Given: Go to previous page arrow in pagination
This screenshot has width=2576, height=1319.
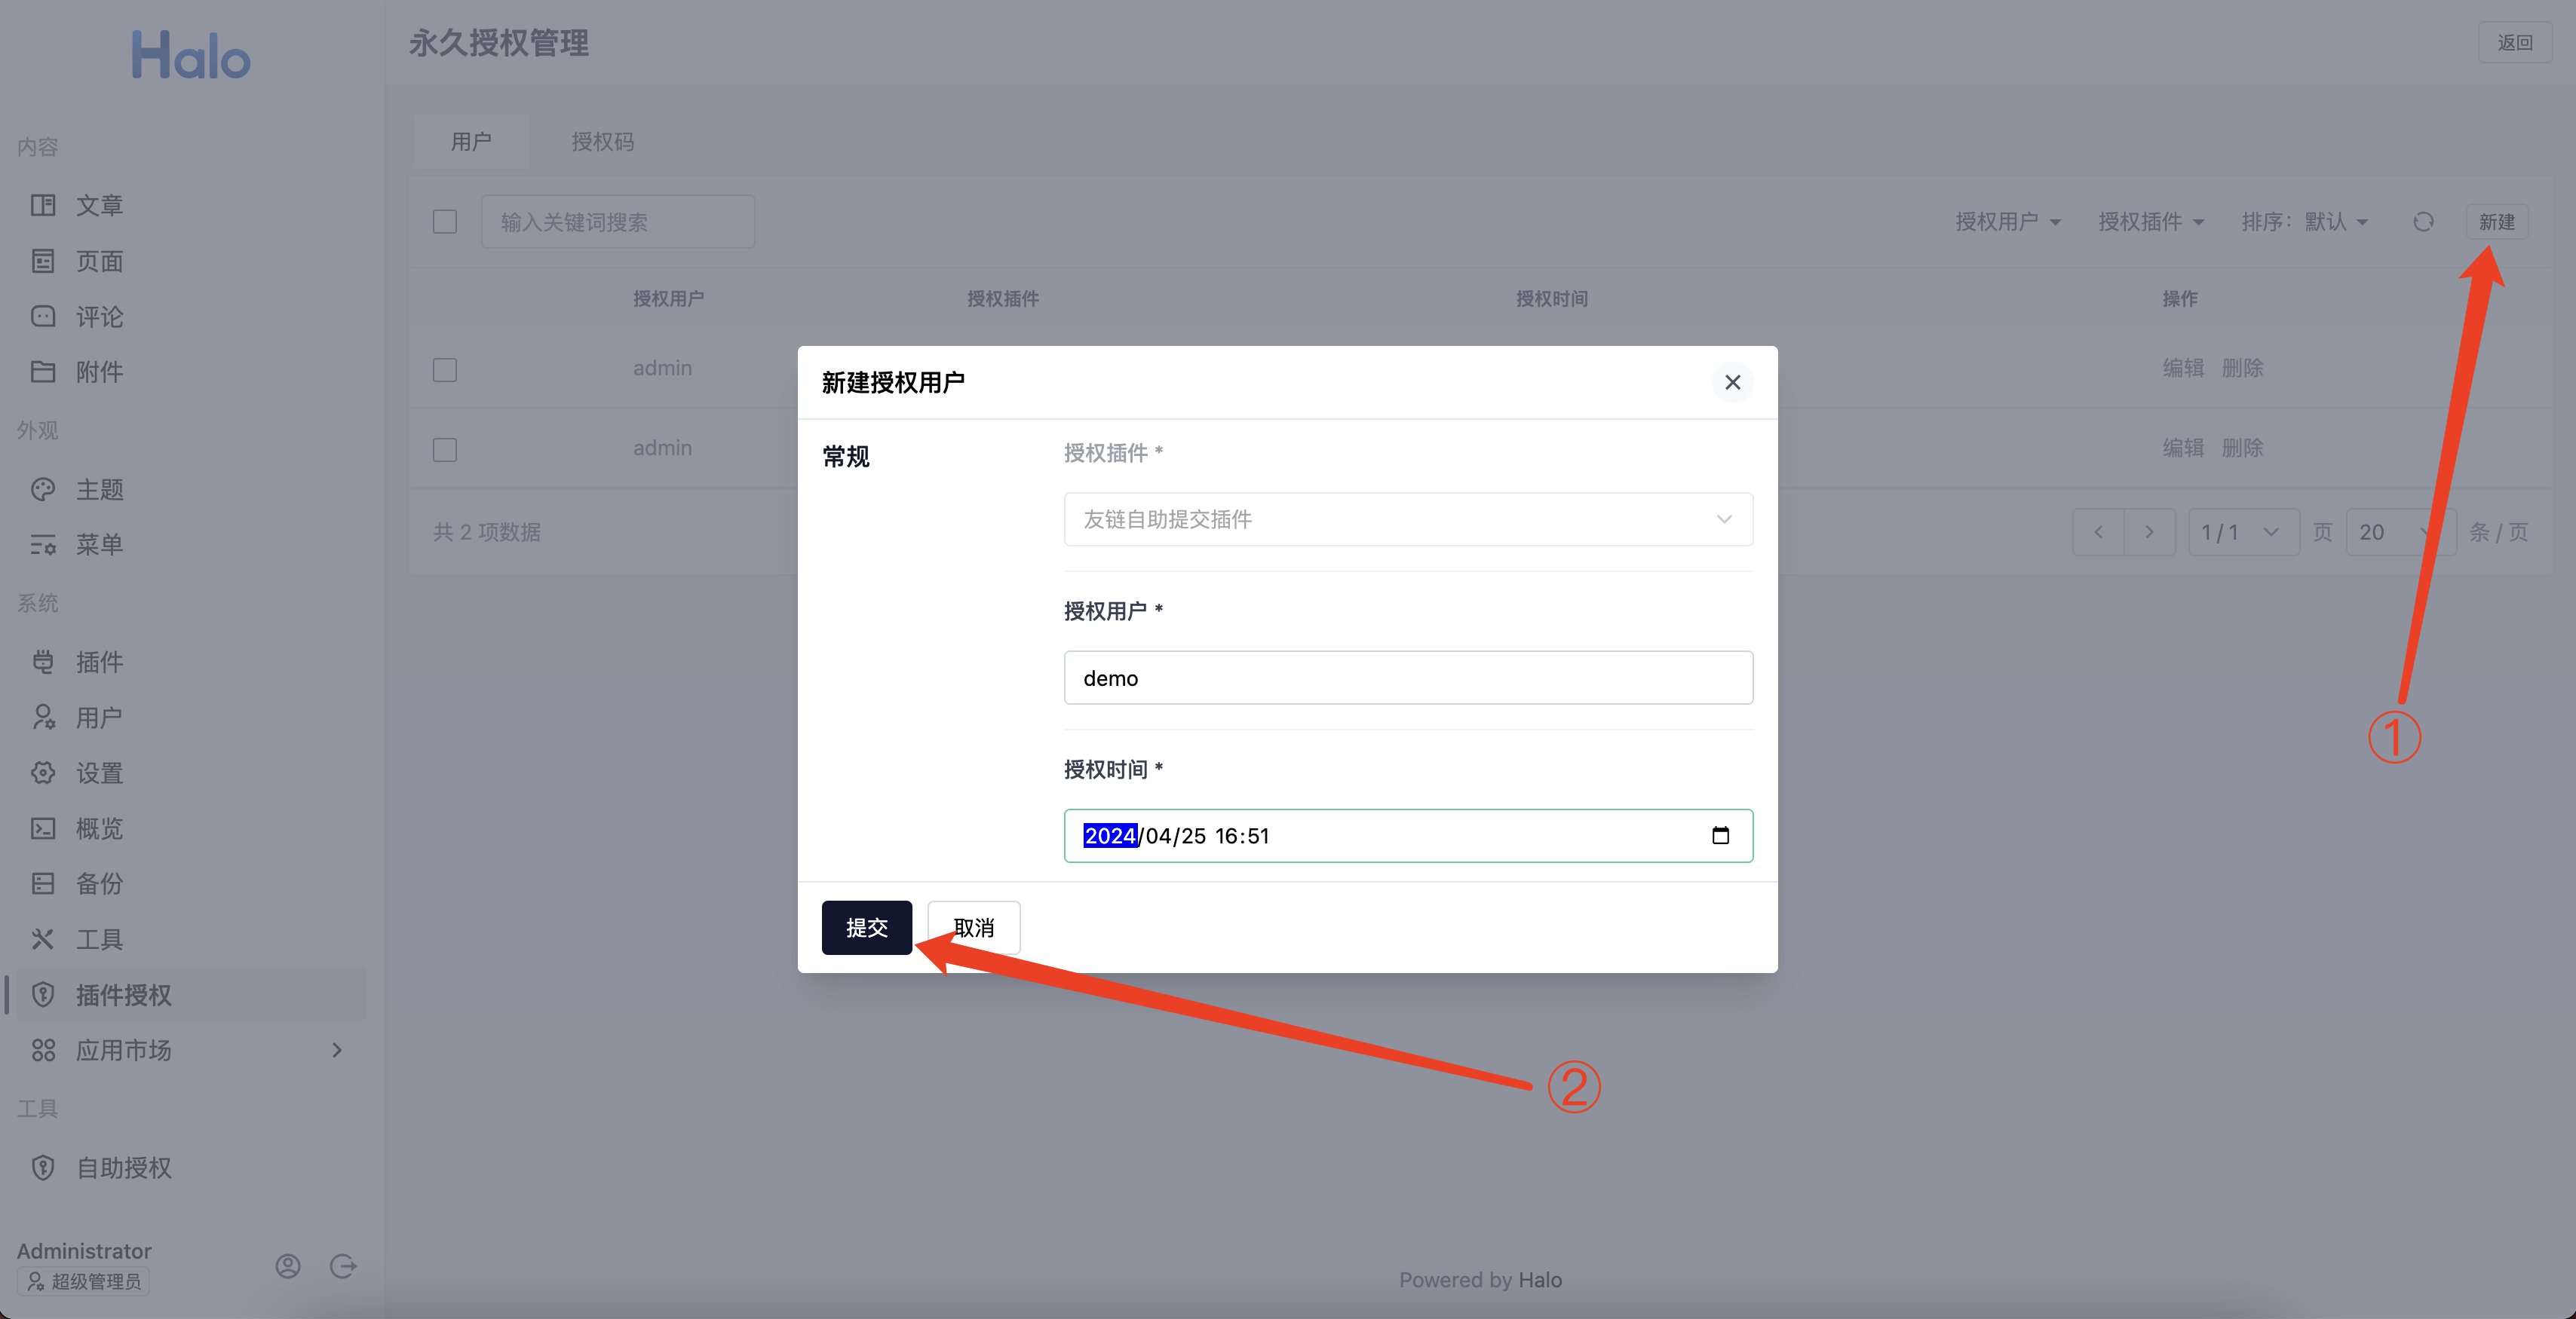Looking at the screenshot, I should coord(2099,531).
